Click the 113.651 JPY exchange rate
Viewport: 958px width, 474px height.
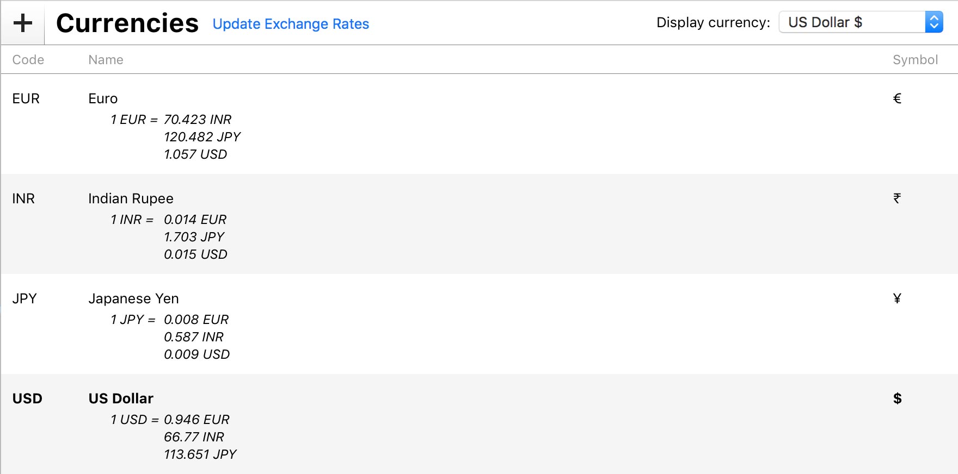tap(200, 454)
